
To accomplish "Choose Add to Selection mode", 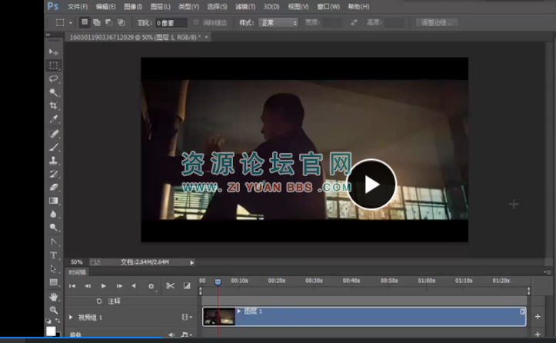I will pyautogui.click(x=96, y=22).
